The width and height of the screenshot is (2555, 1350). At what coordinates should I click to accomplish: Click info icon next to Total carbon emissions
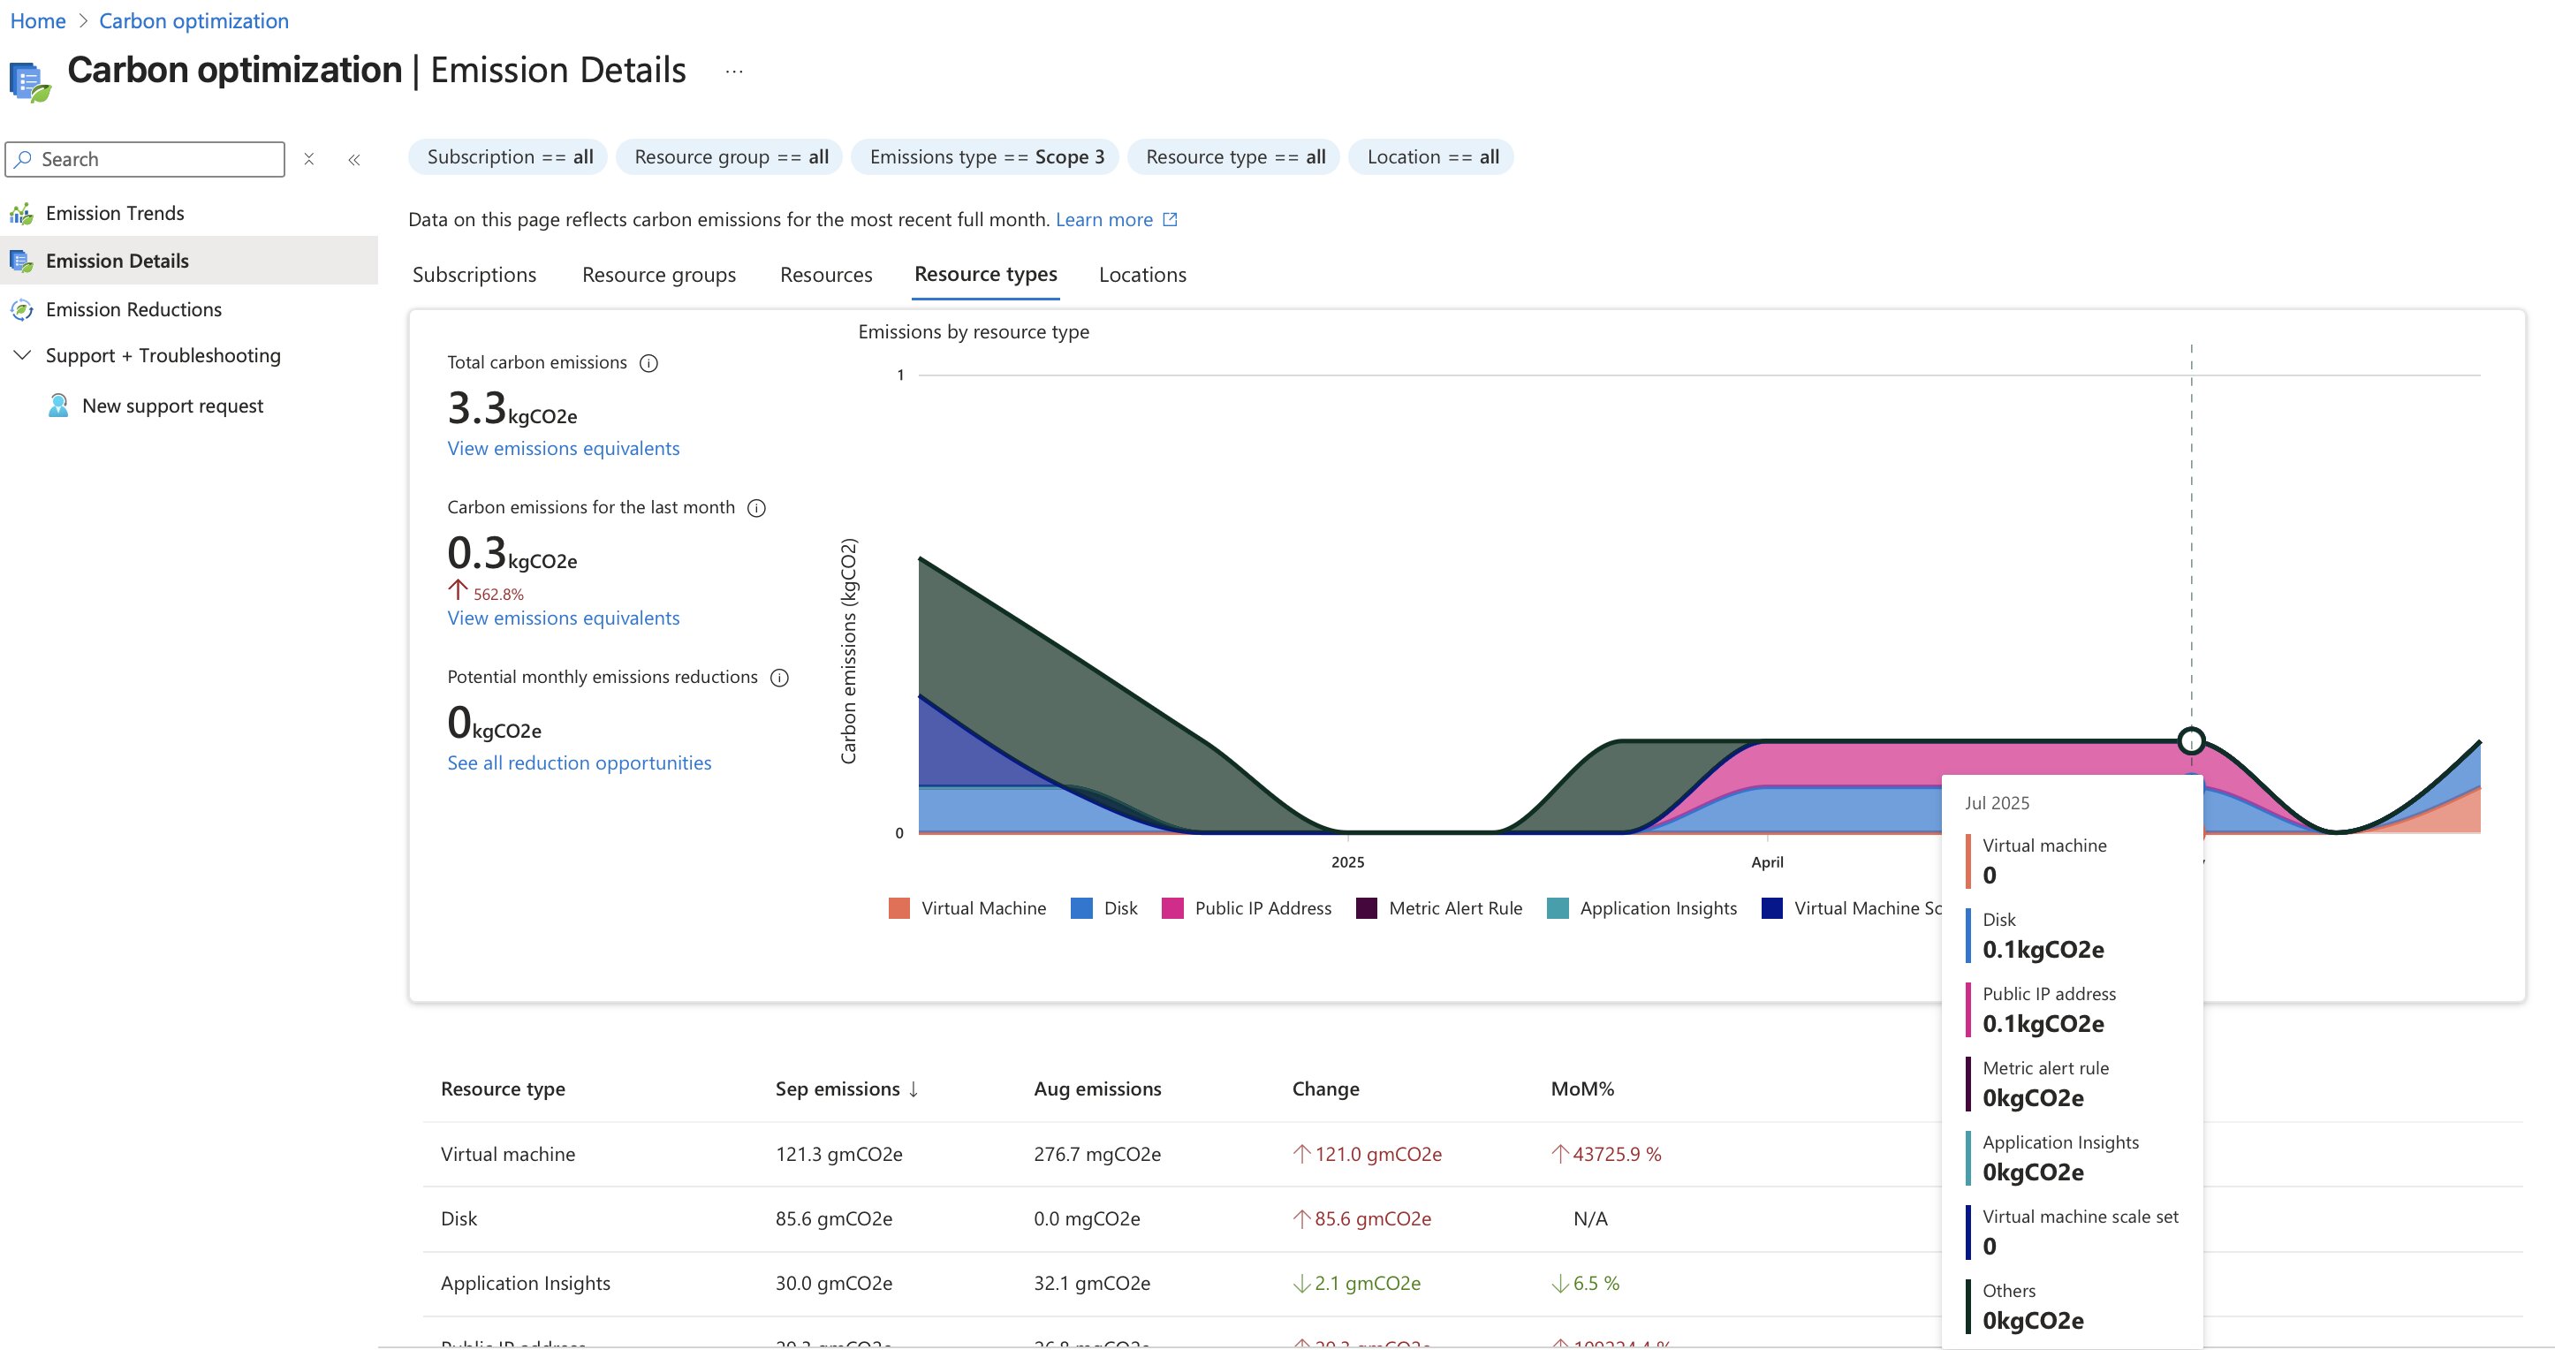pos(648,363)
